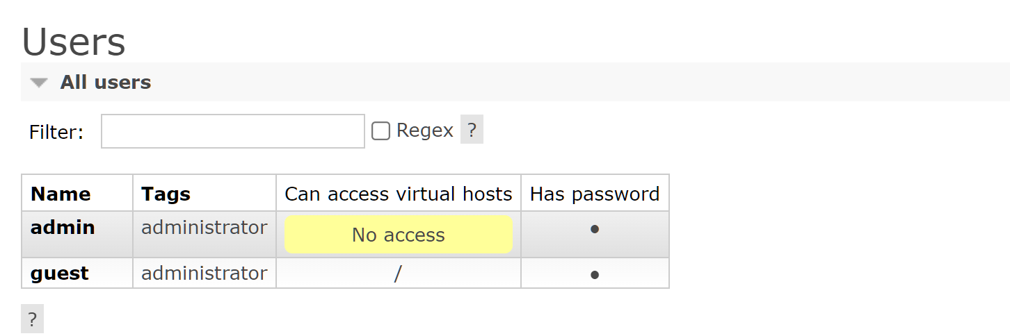Collapse the All users section triangle
Image resolution: width=1010 pixels, height=336 pixels.
(x=39, y=83)
